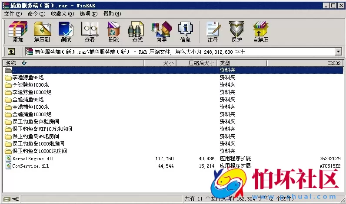
Task: Select the ComService.dll file icon
Action: 8,166
